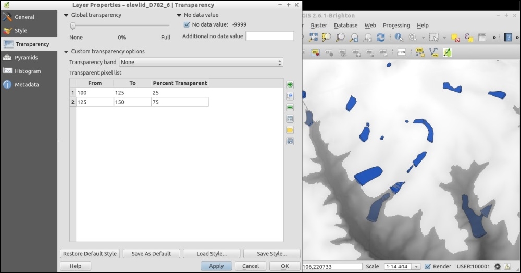Click the green globe plugin icon

[447, 52]
